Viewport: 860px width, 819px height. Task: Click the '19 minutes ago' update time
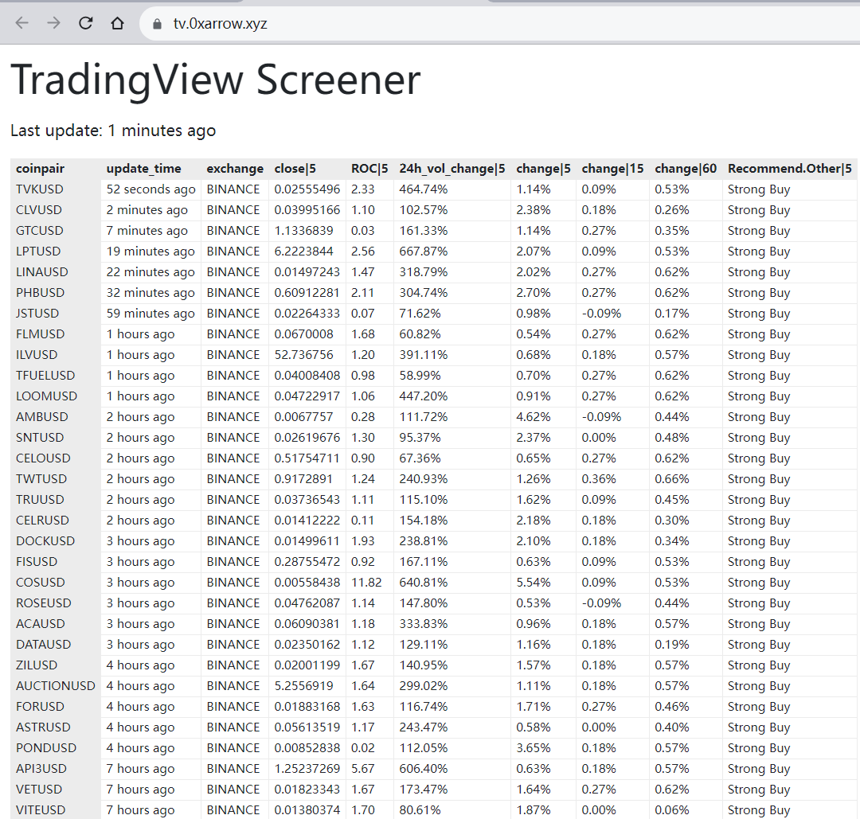click(x=150, y=252)
